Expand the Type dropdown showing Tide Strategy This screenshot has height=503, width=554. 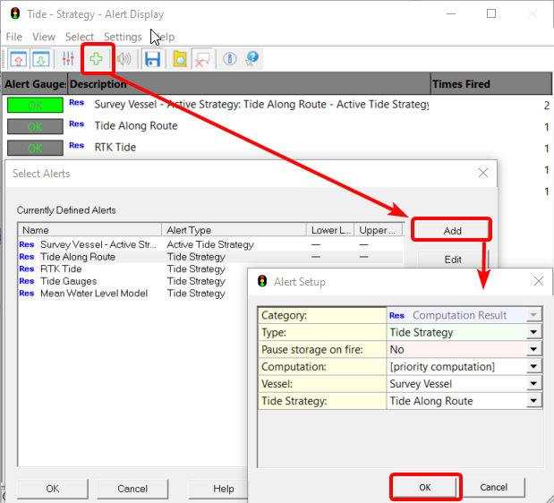coord(534,332)
